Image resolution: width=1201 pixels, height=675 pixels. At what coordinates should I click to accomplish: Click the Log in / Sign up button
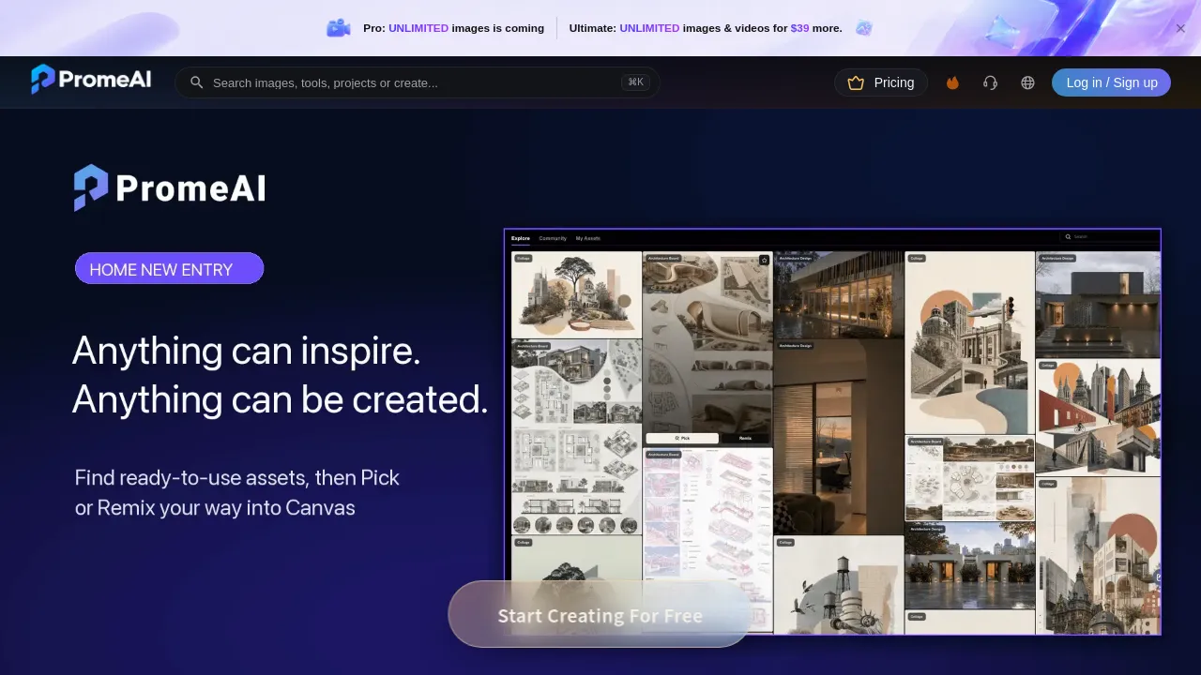(1111, 82)
